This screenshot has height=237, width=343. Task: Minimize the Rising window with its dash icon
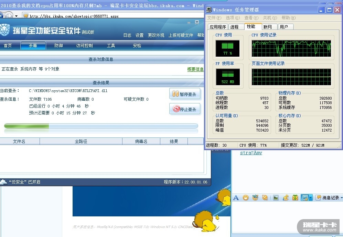(x=189, y=23)
